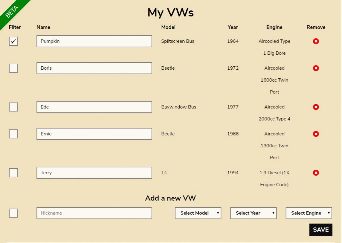Screen dimensions: 342x243
Task: Click the 1.9 Diesel engine text
Action: 275,179
